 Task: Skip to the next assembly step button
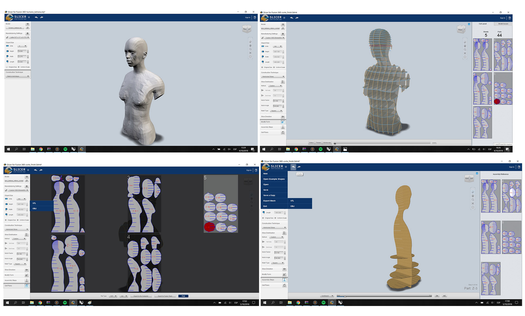coord(445,296)
